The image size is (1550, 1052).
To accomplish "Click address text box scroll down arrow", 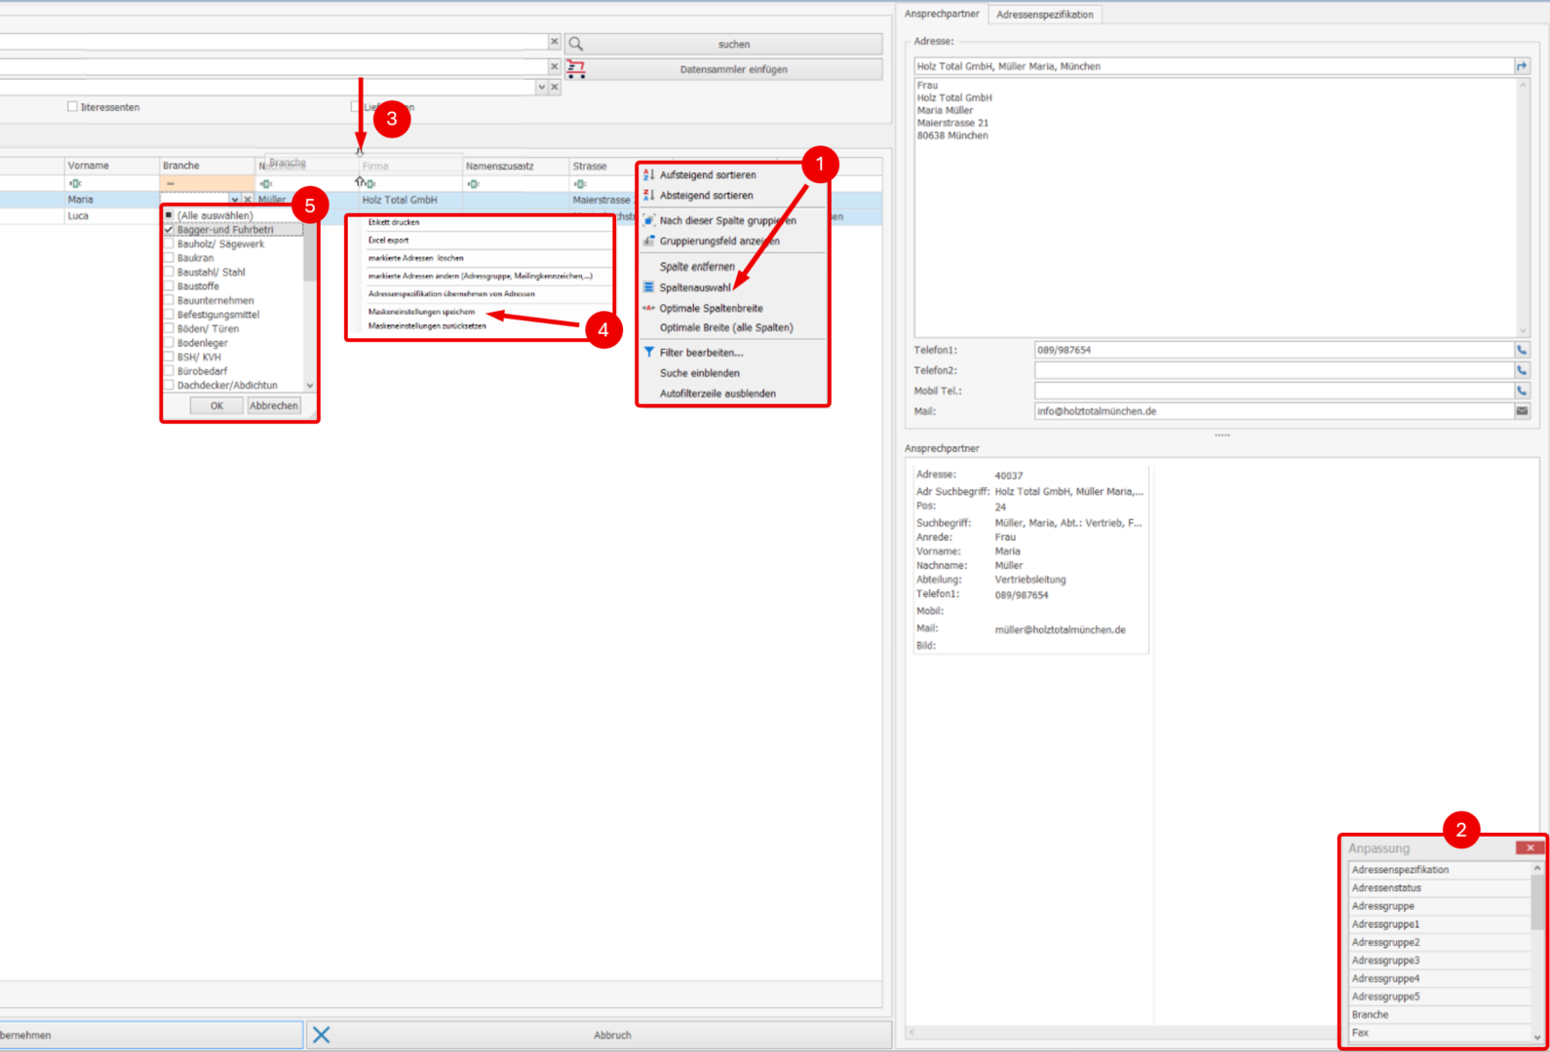I will coord(1523,331).
